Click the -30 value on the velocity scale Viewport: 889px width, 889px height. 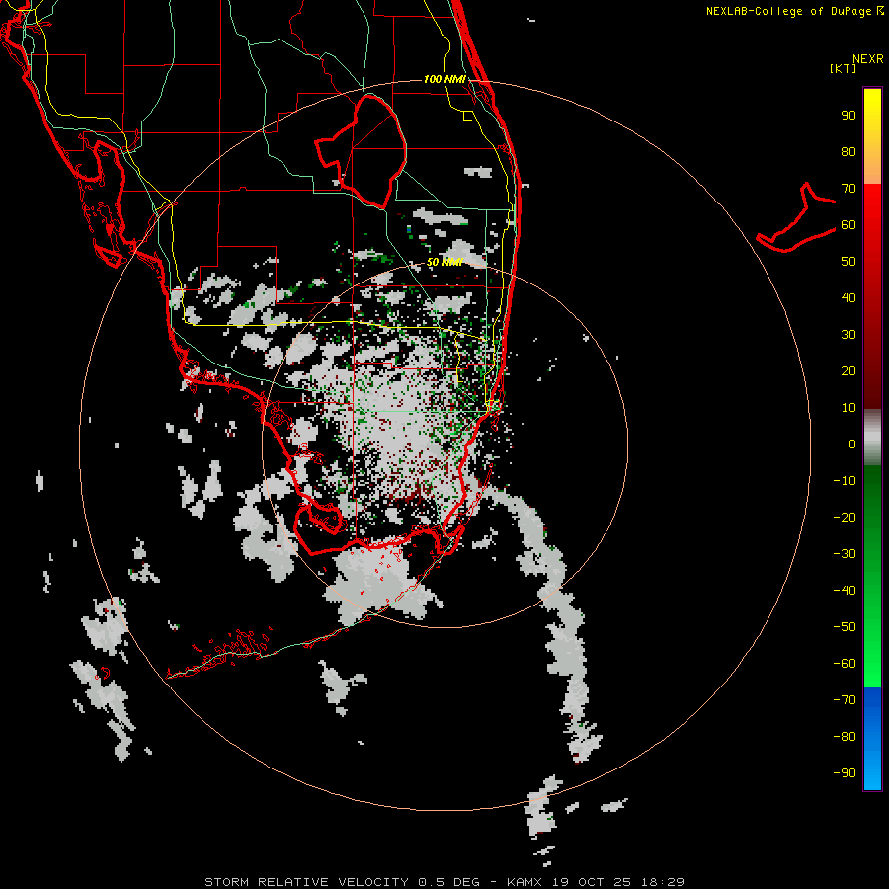coord(845,554)
